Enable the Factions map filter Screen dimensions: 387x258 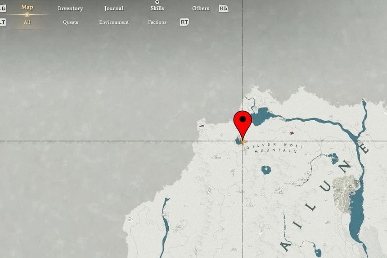[x=157, y=22]
